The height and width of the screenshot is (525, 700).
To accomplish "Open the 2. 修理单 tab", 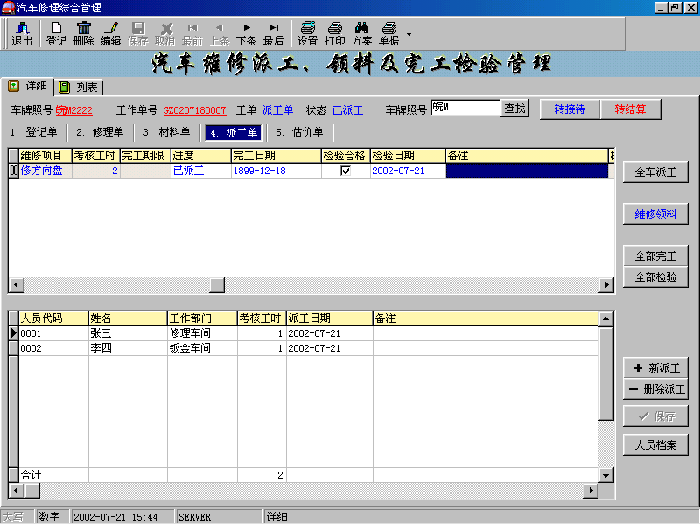I will (x=100, y=132).
